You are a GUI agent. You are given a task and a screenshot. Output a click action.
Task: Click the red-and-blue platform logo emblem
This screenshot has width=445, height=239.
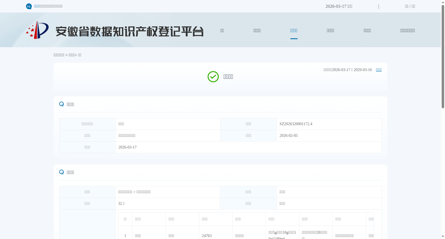click(37, 30)
